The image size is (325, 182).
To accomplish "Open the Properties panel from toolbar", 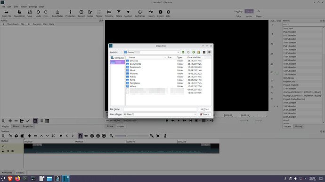I will 71,14.
